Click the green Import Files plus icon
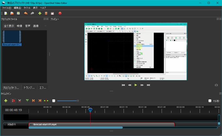Viewport: 222px width, 136px height. click(40, 13)
